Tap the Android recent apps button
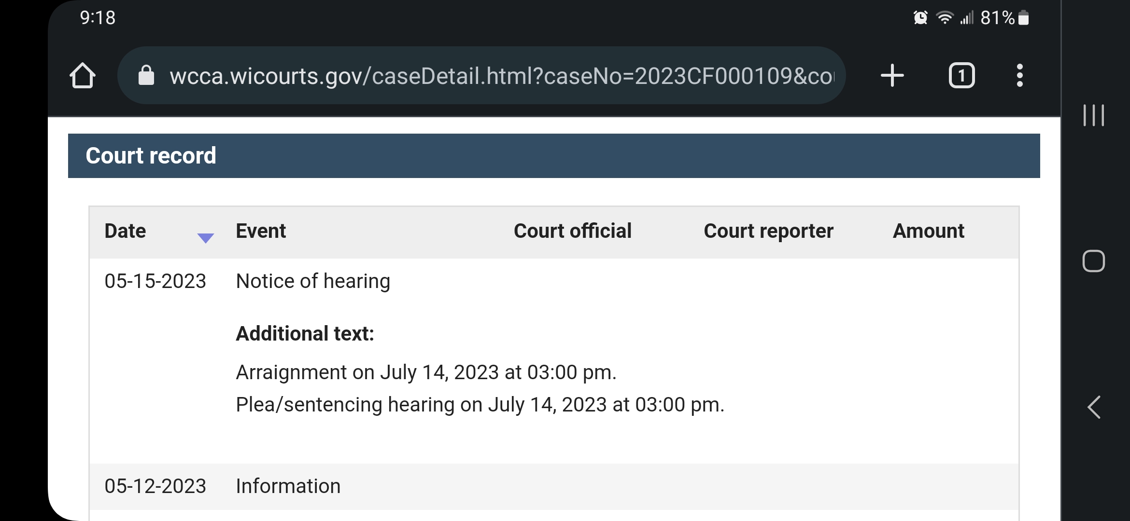 pos(1094,115)
